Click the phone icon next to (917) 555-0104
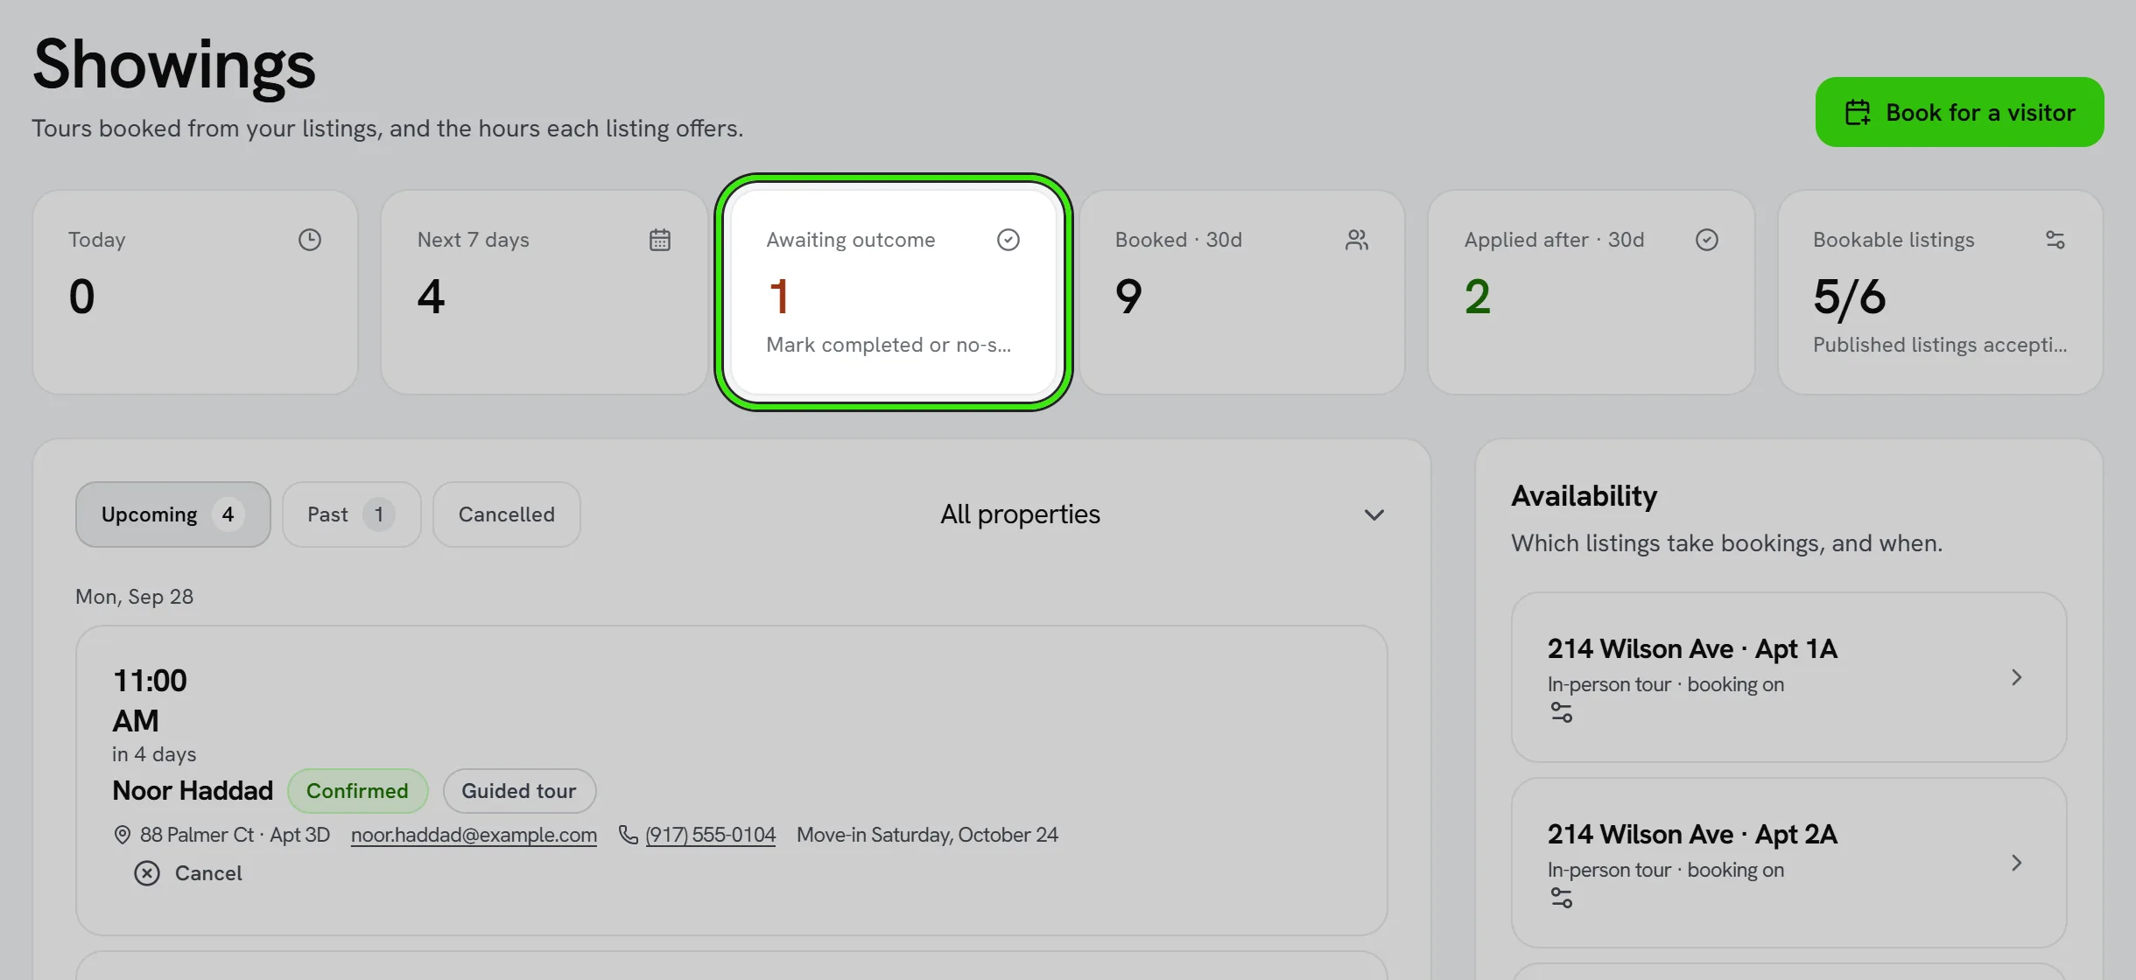The image size is (2136, 980). 629,835
